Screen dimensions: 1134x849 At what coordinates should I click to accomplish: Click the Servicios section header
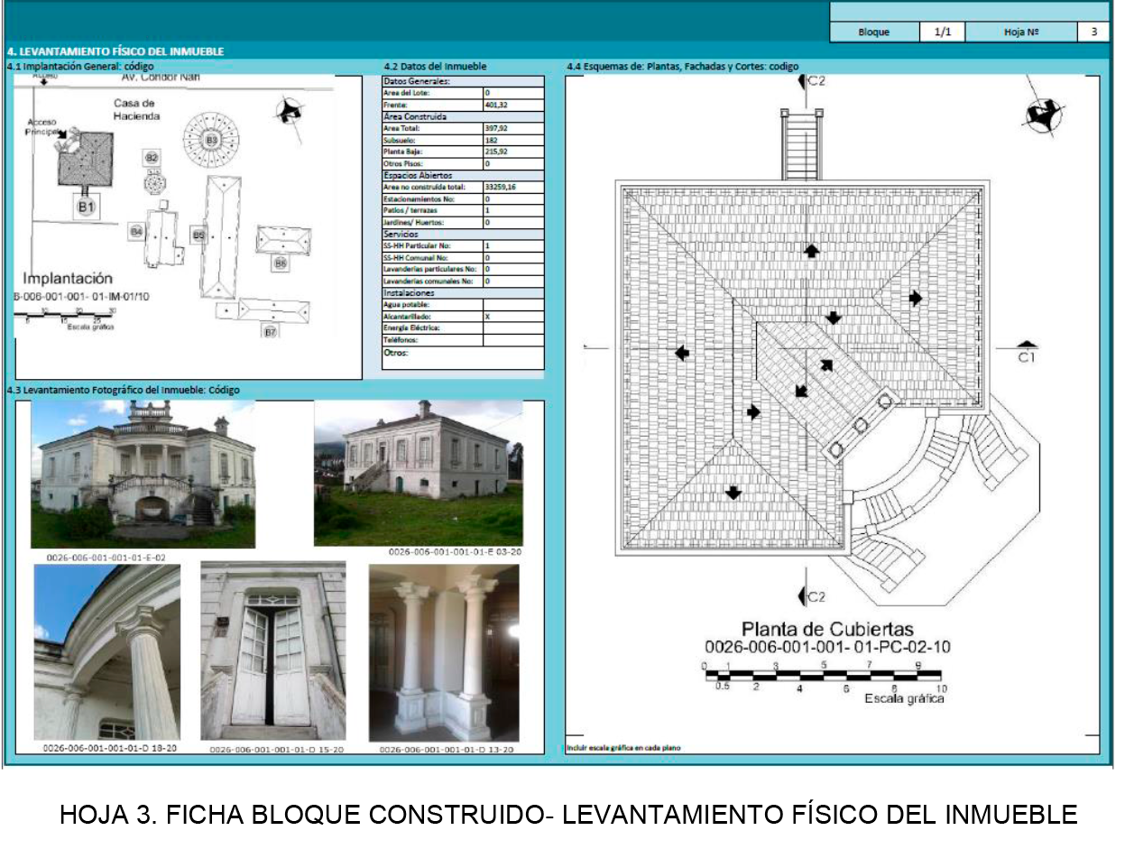click(463, 234)
